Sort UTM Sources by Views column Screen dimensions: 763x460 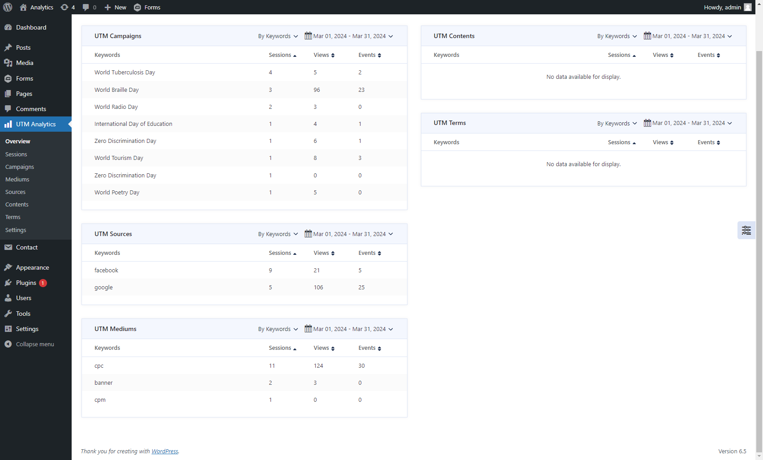coord(324,253)
